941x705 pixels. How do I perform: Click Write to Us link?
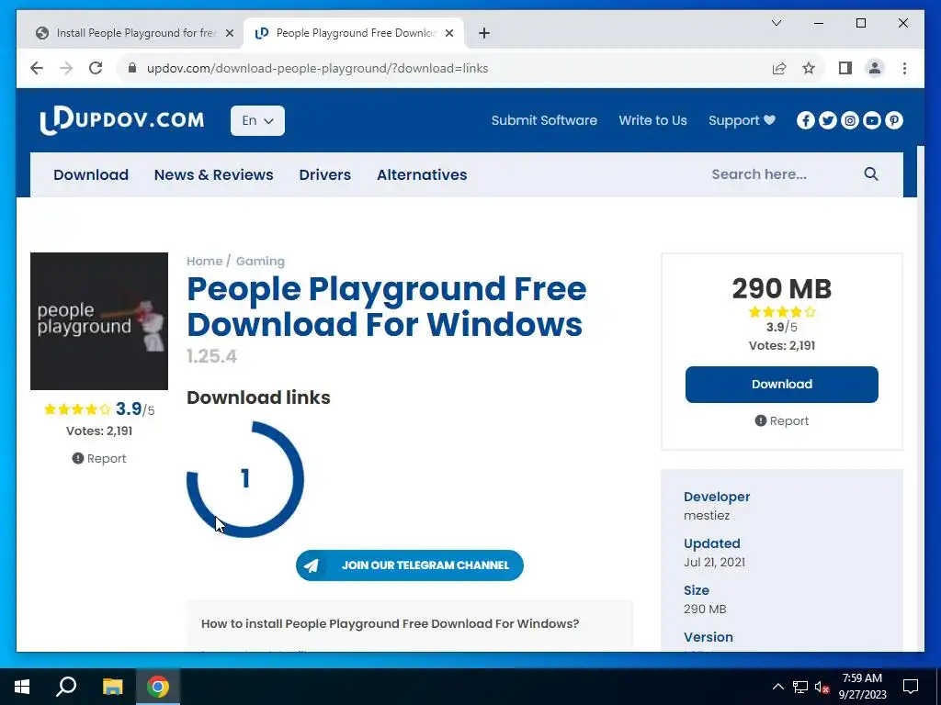pos(653,120)
